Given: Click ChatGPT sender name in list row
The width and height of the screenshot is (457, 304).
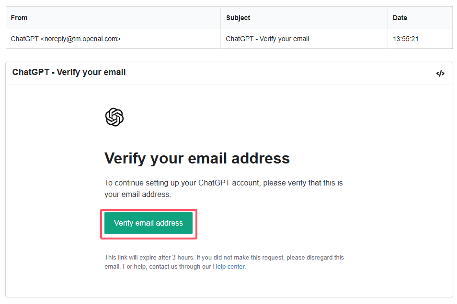Looking at the screenshot, I should 24,39.
